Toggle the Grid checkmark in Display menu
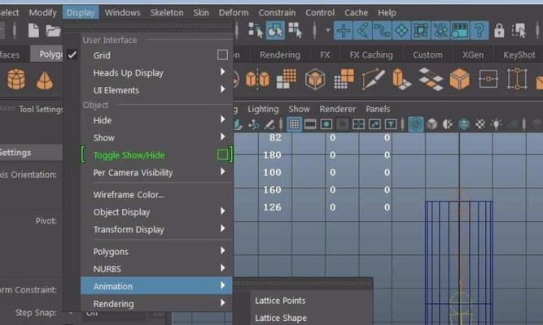Image resolution: width=543 pixels, height=325 pixels. click(x=72, y=55)
